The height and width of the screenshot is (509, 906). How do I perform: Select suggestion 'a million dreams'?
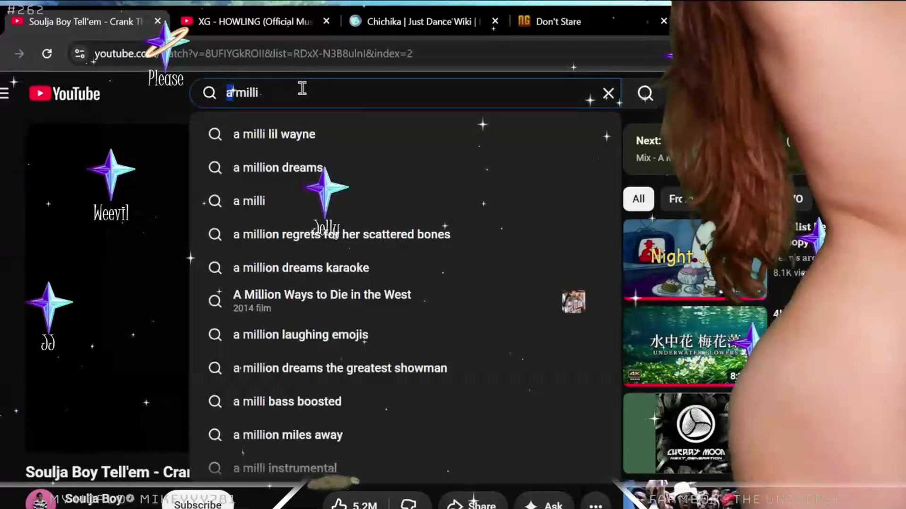[405, 168]
